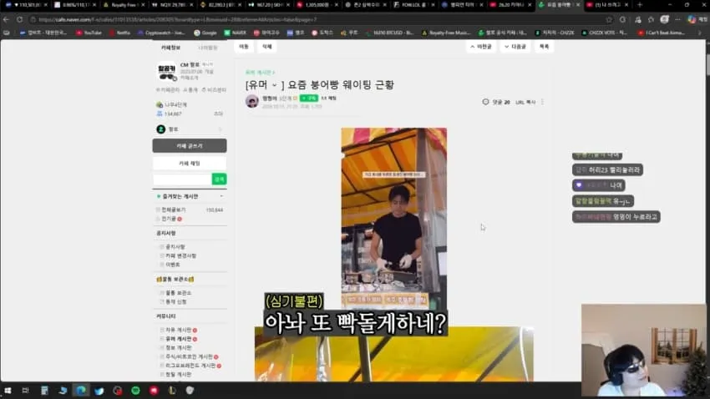Go to the next post with the 다음글 button
This screenshot has width=710, height=399.
point(515,47)
